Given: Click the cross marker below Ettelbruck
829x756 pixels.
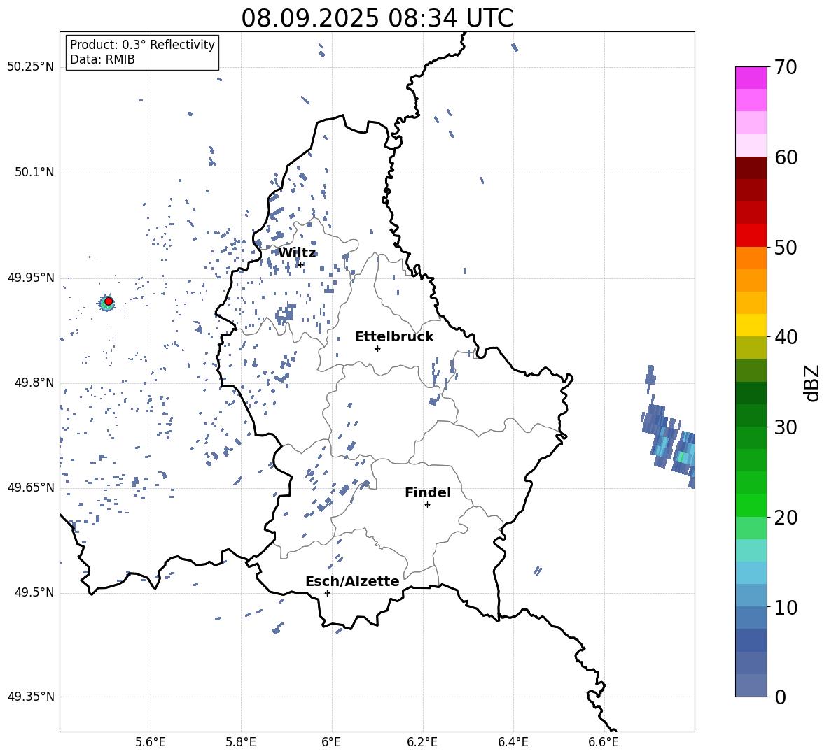Looking at the screenshot, I should click(x=377, y=348).
